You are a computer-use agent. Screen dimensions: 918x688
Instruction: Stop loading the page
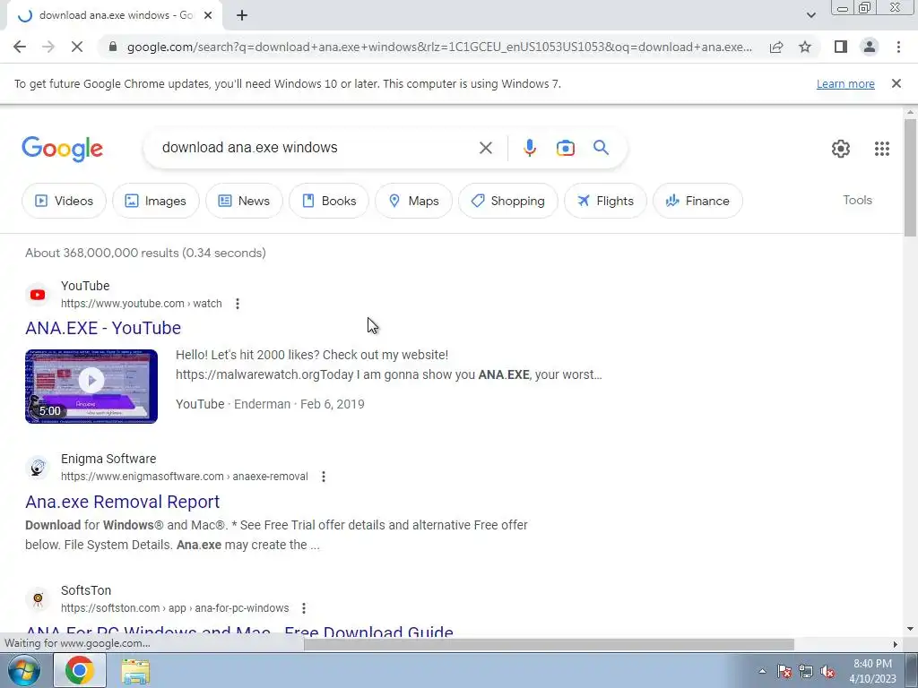tap(77, 47)
